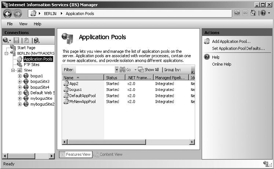Collapse the Sites node
The image size is (274, 169).
[x=13, y=70]
